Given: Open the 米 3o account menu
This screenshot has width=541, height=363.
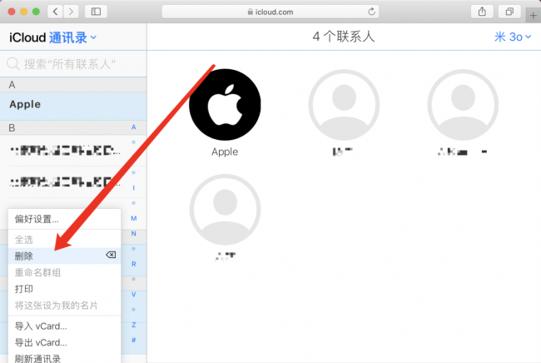Looking at the screenshot, I should 513,37.
